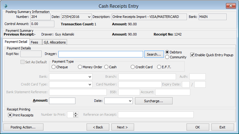Screen dimensions: 239x134
Task: Decrease the Number to Print value
Action: 76,116
